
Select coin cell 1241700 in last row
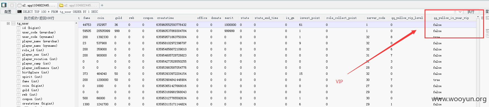coord(102,104)
